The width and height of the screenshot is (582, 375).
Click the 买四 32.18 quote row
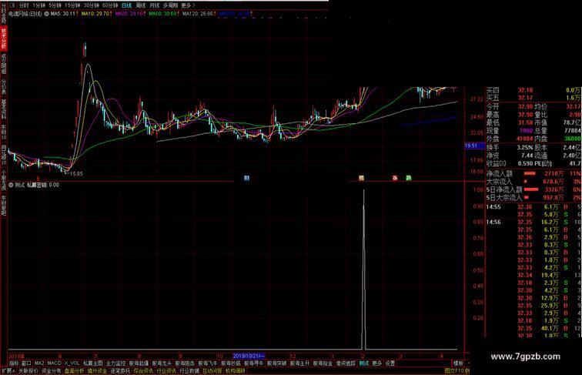pos(533,90)
